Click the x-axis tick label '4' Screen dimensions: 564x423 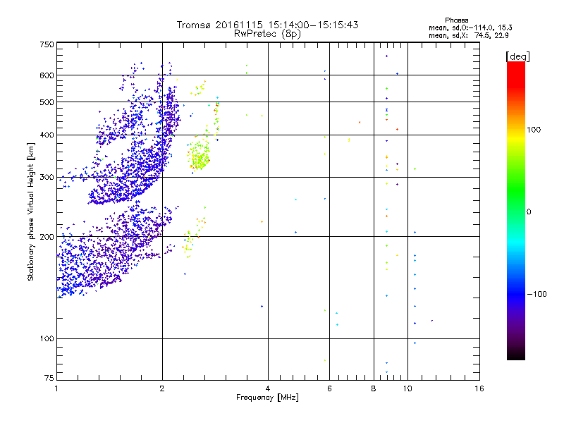pos(268,388)
